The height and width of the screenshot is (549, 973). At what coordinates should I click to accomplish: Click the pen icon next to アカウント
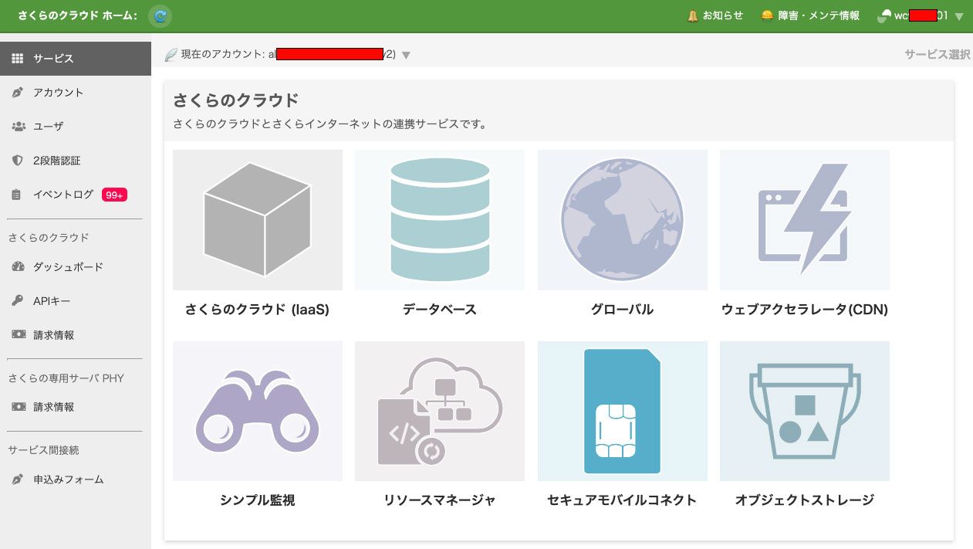click(18, 93)
